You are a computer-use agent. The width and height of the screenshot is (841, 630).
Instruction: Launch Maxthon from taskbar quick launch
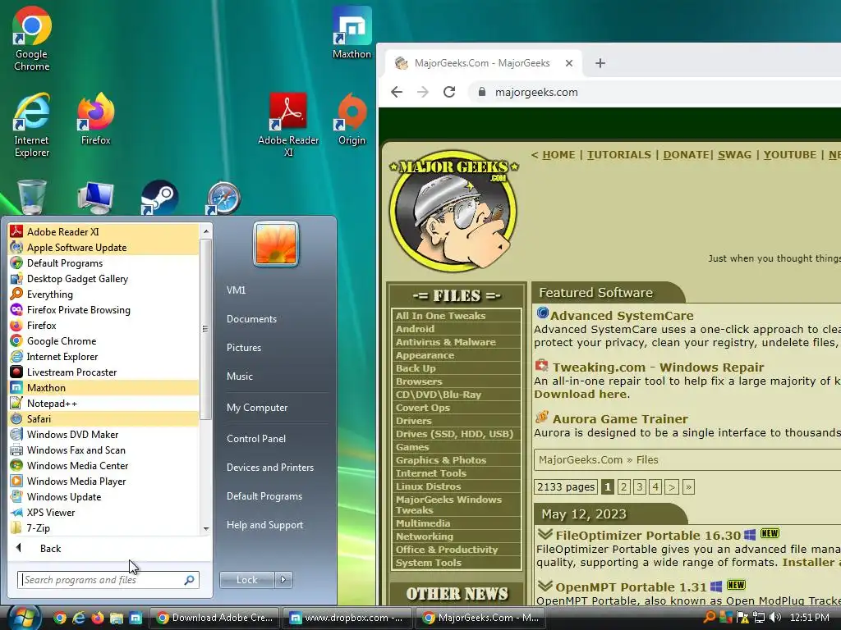point(136,619)
